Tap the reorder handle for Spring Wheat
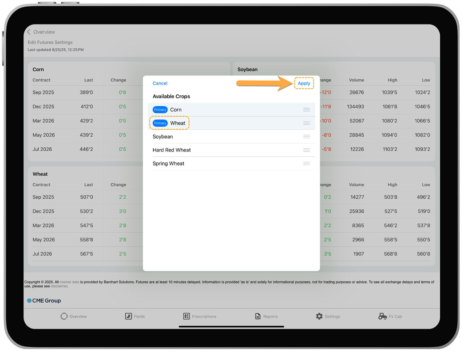The width and height of the screenshot is (462, 352). (x=306, y=163)
